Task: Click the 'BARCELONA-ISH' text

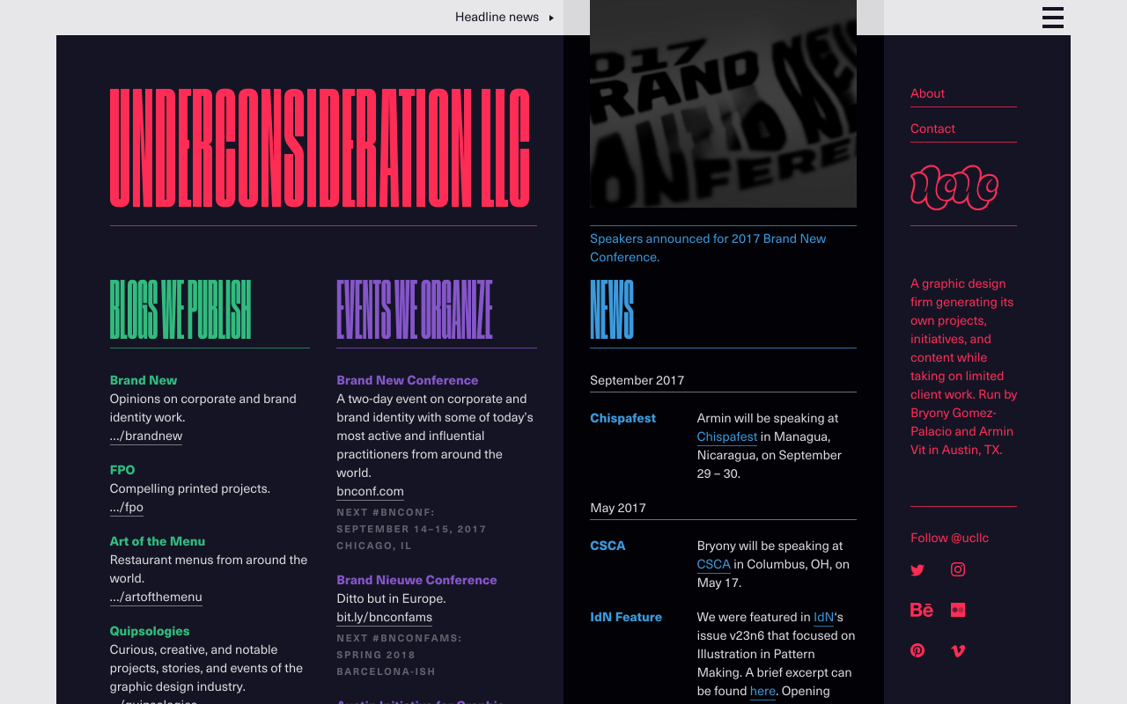Action: pos(387,671)
